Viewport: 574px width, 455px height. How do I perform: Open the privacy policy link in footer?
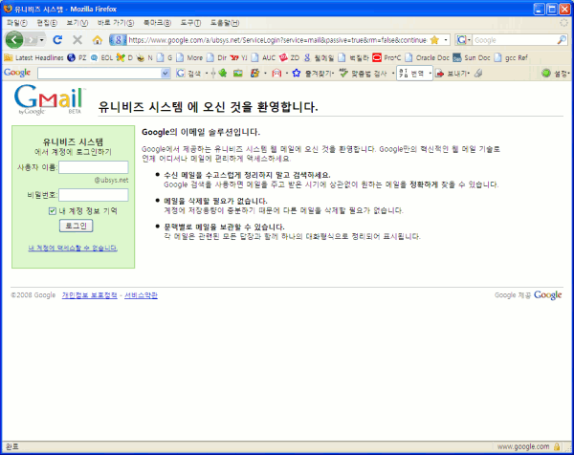90,295
